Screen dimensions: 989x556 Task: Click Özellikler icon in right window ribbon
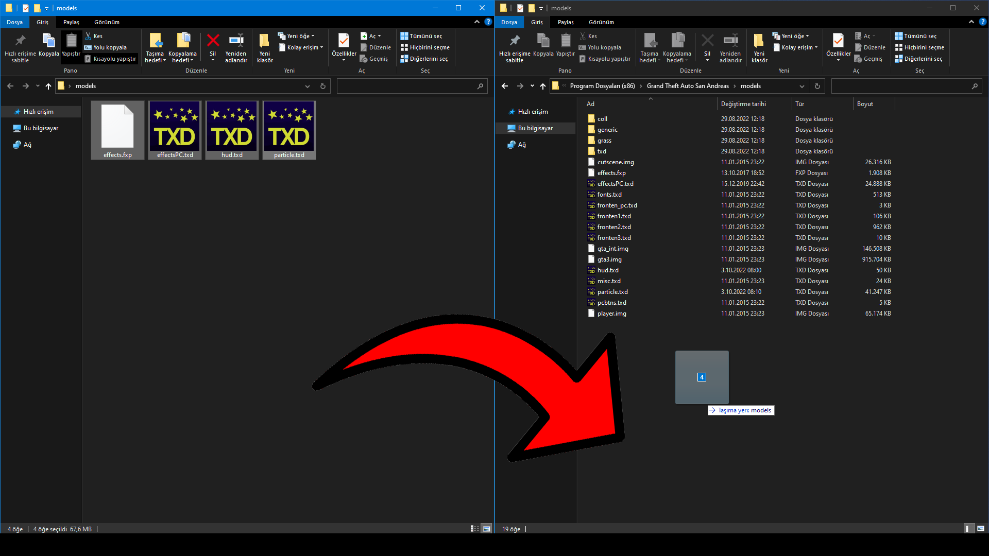pos(838,41)
